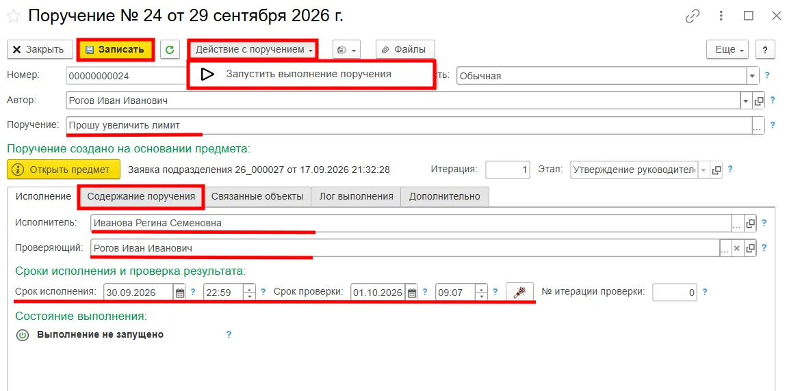Open Действие с поручением dropdown
Image resolution: width=787 pixels, height=391 pixels.
tap(253, 50)
